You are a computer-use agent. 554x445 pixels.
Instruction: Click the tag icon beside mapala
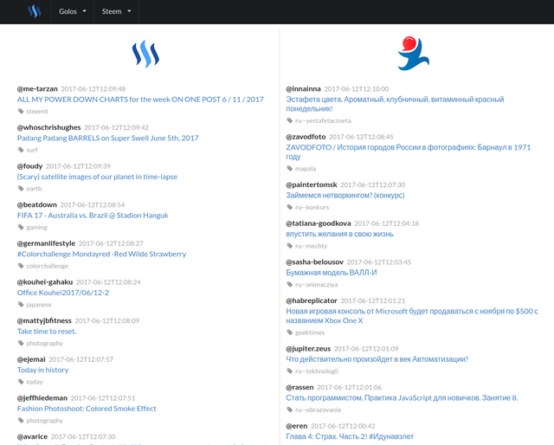(x=290, y=168)
